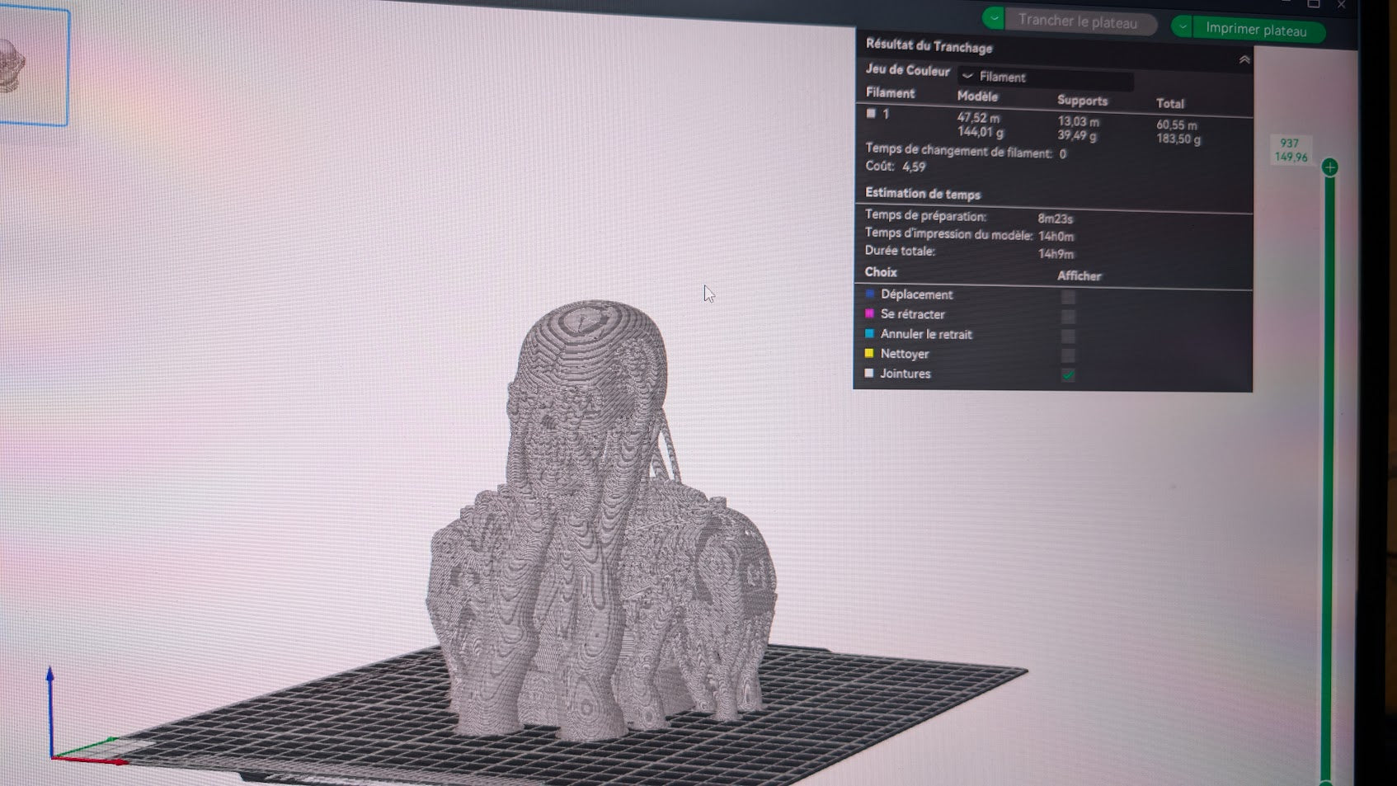1397x786 pixels.
Task: Click the green vertical layer slider track
Action: [x=1329, y=478]
